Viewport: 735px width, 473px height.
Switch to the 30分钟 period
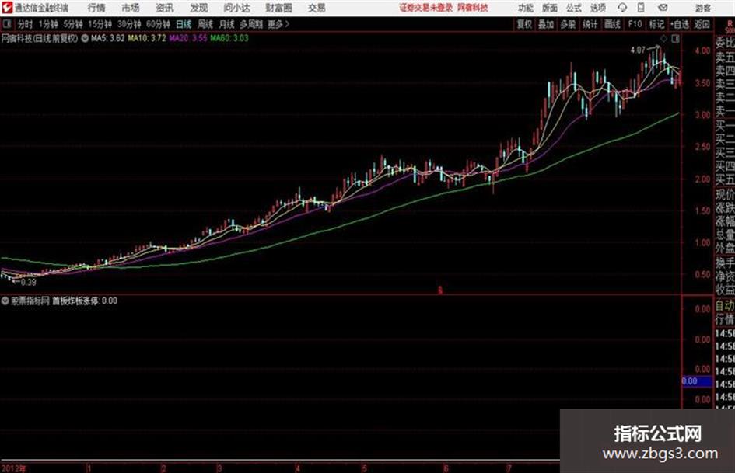(129, 24)
